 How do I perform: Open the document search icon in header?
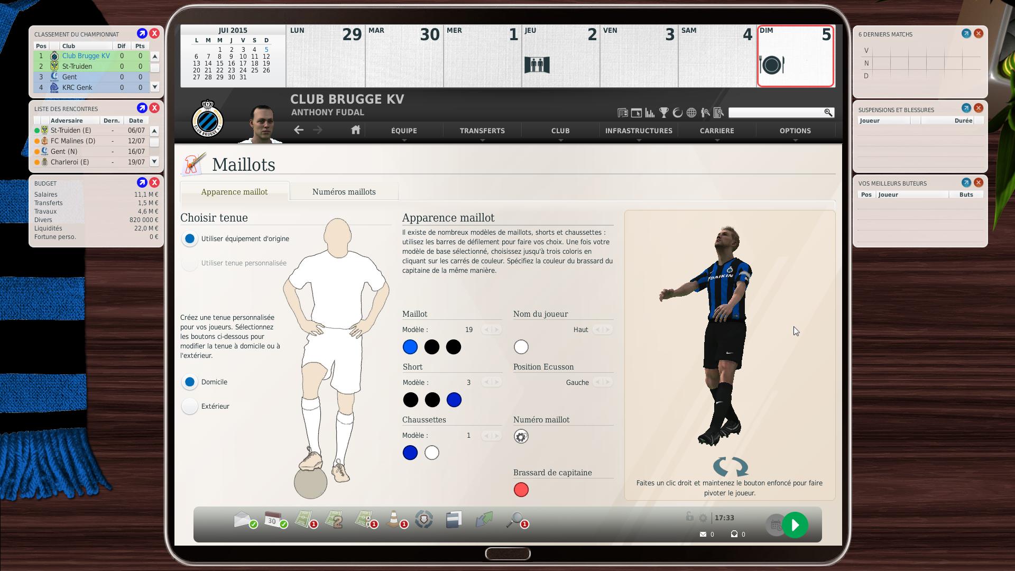[718, 113]
